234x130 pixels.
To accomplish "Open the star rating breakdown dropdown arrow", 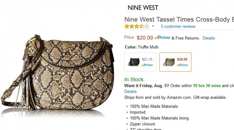I will pos(153,26).
